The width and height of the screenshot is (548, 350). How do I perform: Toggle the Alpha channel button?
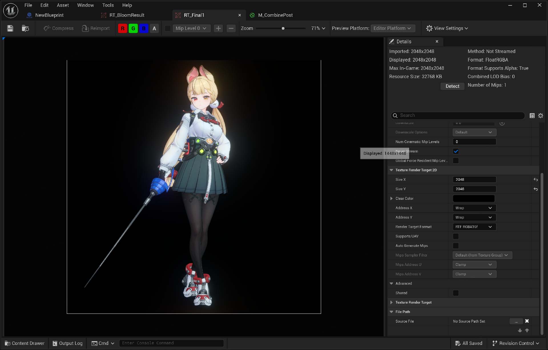(154, 28)
